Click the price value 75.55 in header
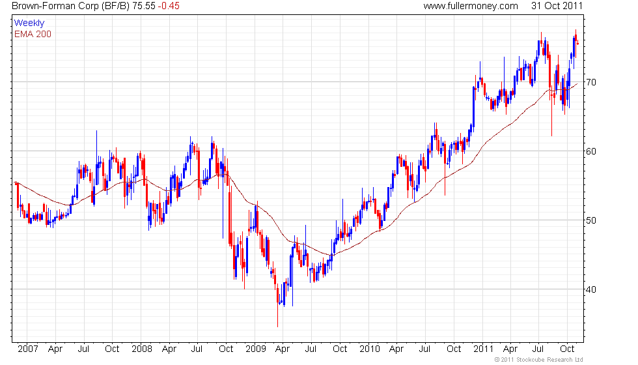Image resolution: width=638 pixels, height=365 pixels. pos(144,6)
